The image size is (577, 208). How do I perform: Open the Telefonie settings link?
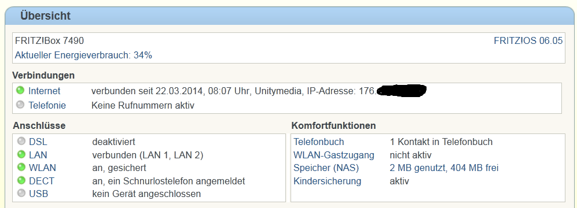click(47, 106)
